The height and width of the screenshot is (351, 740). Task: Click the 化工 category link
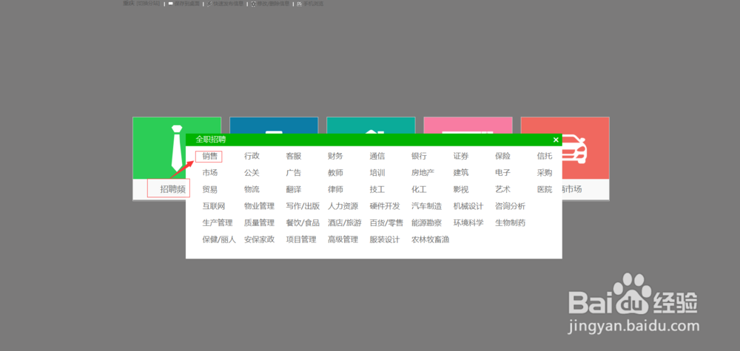[x=419, y=189]
